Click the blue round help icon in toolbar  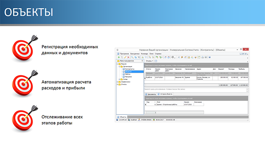tap(210, 57)
